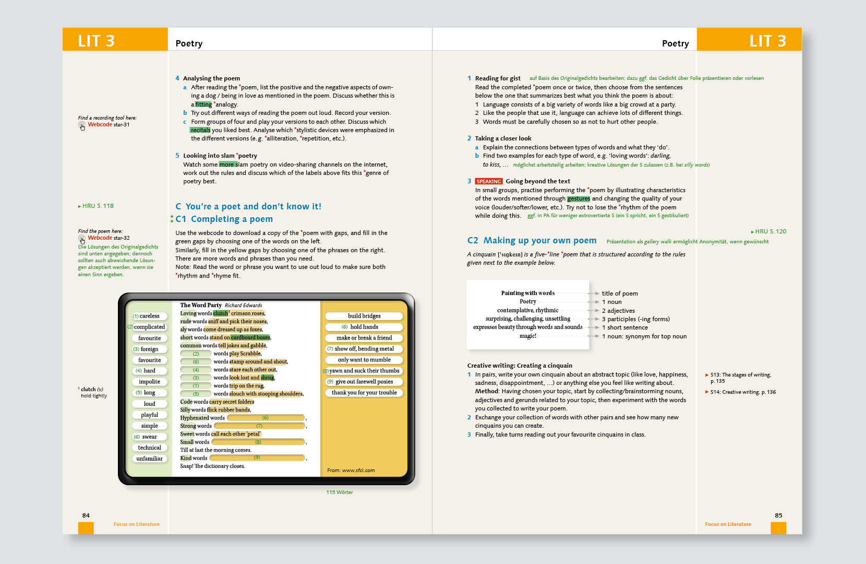Click the yellow gap after 'Hyphenated words'
This screenshot has width=866, height=564.
[x=266, y=418]
